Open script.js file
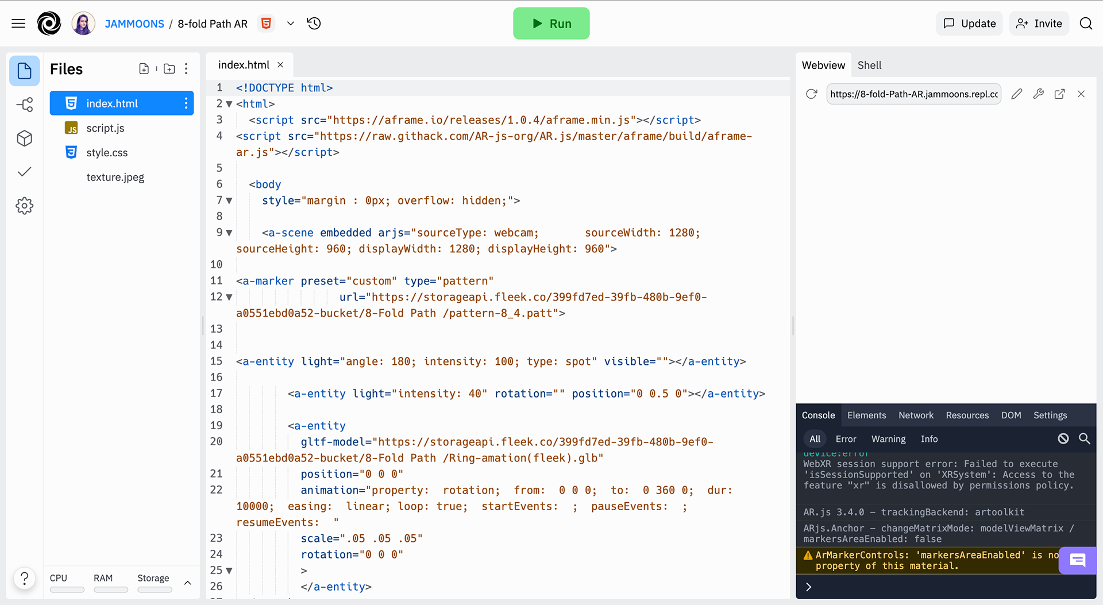1103x605 pixels. coord(105,128)
